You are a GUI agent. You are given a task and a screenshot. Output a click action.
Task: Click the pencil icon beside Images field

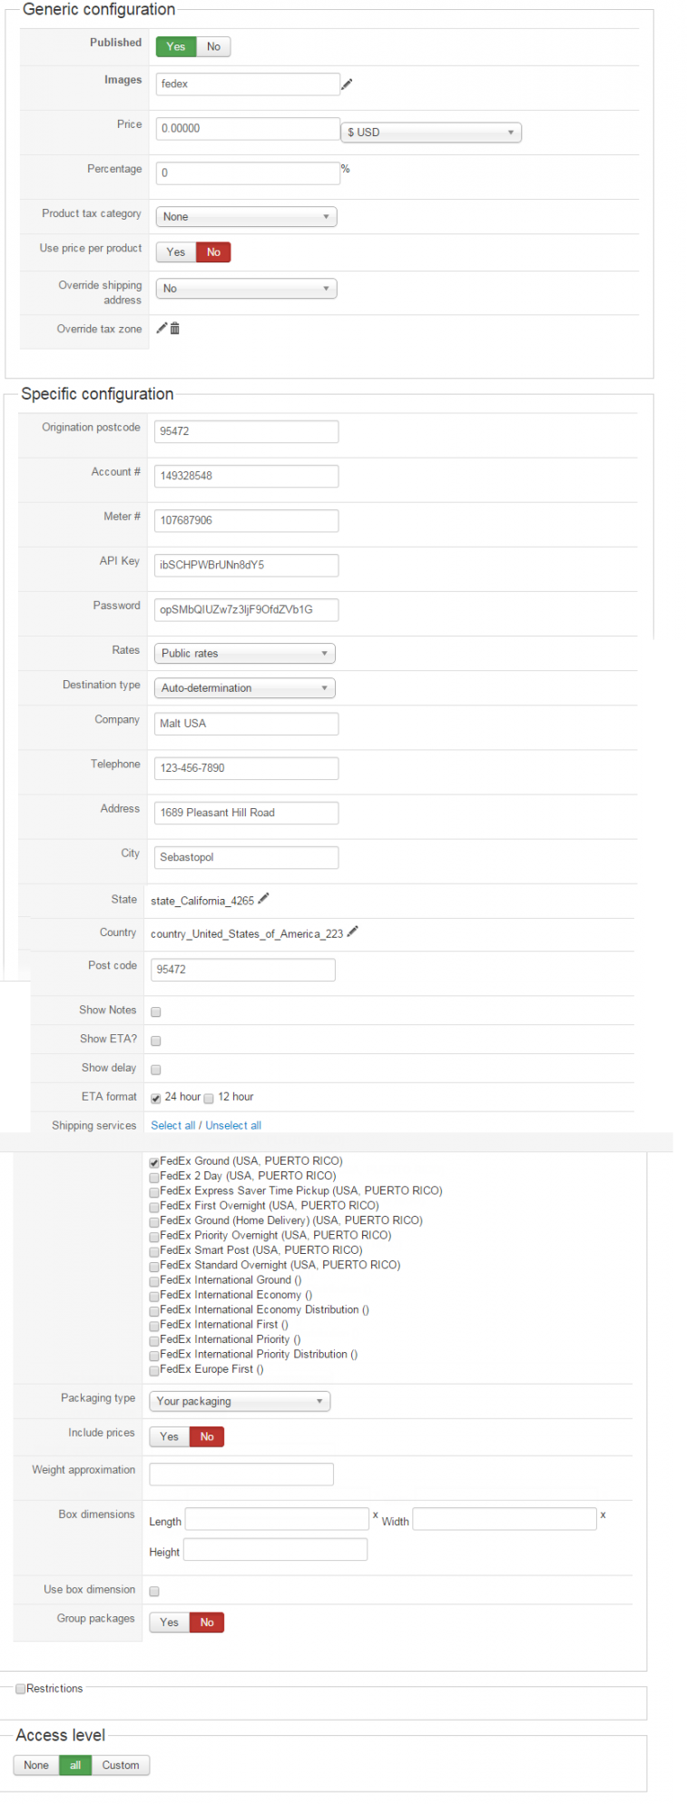coord(347,84)
